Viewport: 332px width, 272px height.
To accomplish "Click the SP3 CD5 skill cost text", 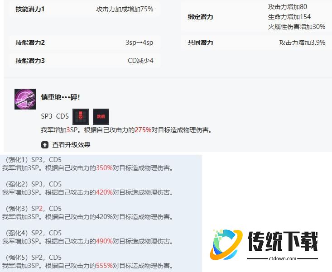I will (x=55, y=116).
